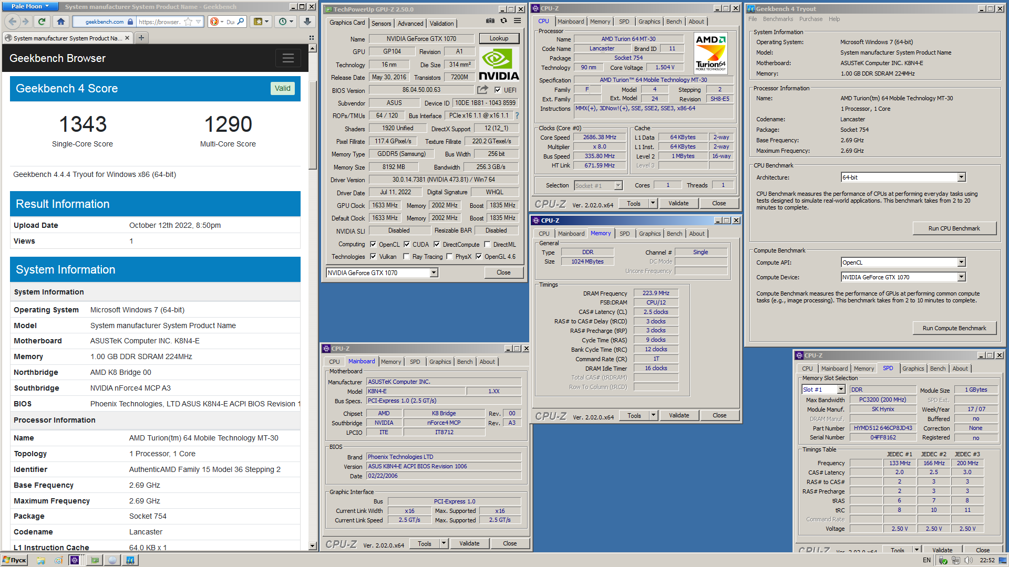Screen dimensions: 1009x567
Task: Click the volume tray icon
Action: [969, 560]
